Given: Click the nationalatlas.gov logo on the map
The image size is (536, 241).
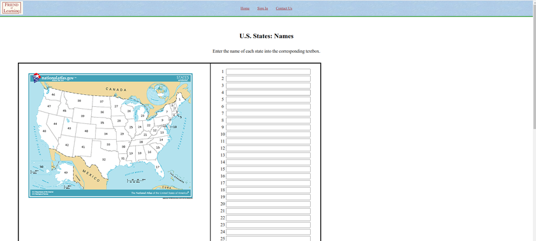Looking at the screenshot, I should pyautogui.click(x=55, y=78).
